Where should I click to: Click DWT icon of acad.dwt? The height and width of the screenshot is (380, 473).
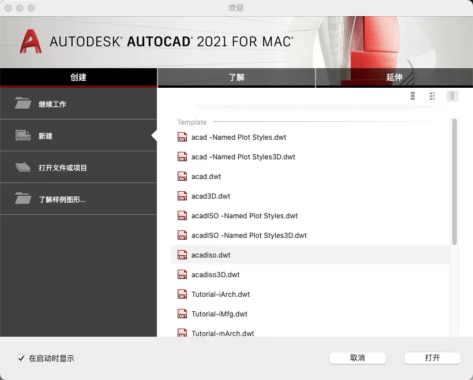[182, 176]
